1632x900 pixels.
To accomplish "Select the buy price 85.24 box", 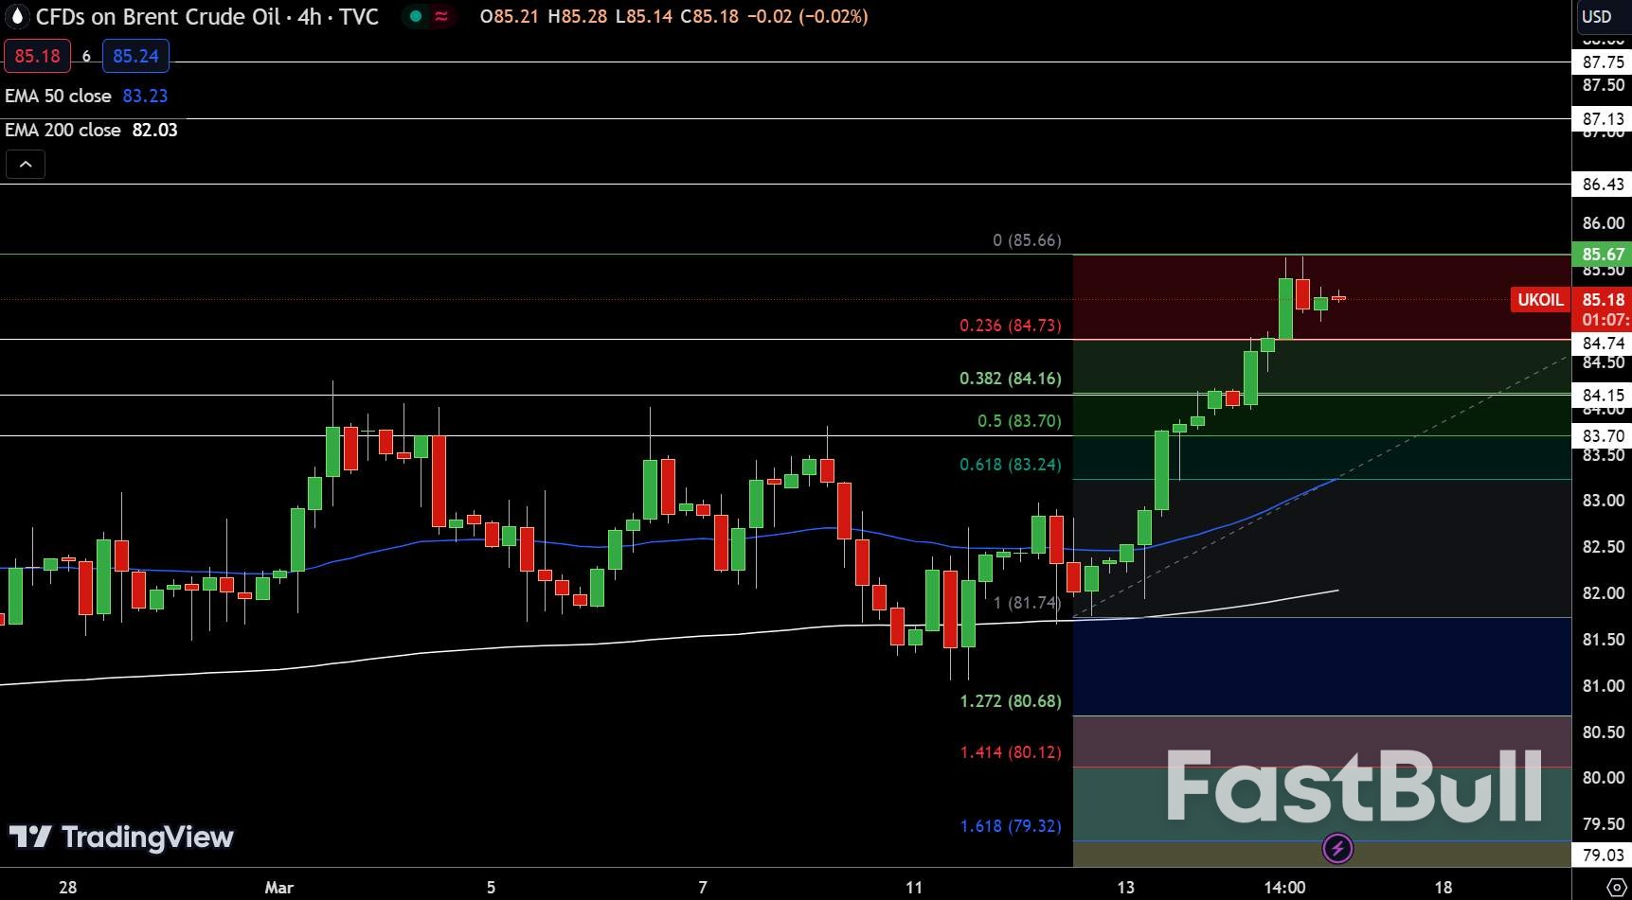I will [135, 55].
